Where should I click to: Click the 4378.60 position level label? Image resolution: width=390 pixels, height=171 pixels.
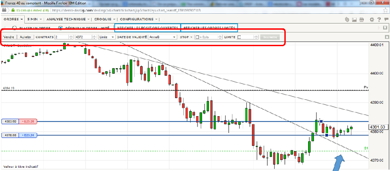click(x=10, y=135)
